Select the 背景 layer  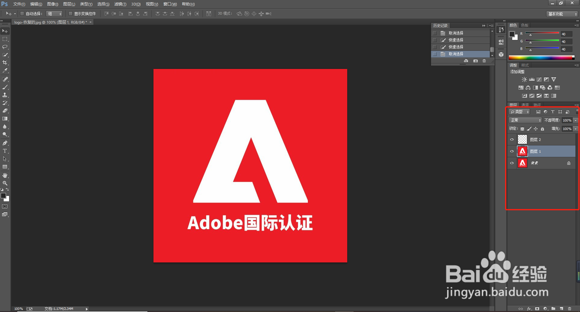click(542, 163)
